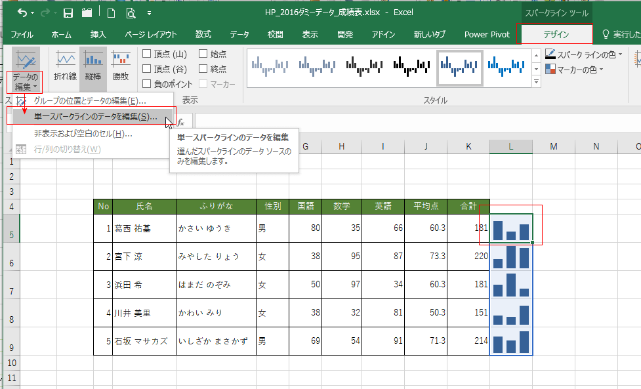Image resolution: width=641 pixels, height=389 pixels.
Task: Switch to the デザイン ribbon tab
Action: pos(556,34)
